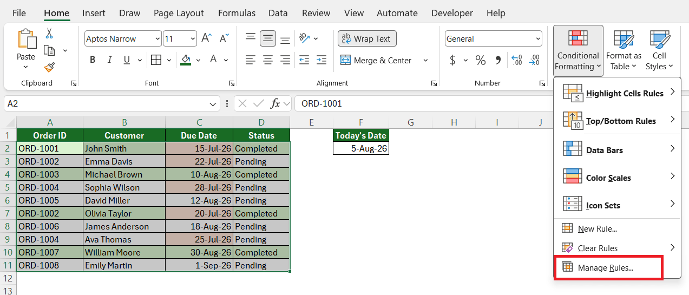Apply Fill Color bucket
This screenshot has height=295, width=689.
point(186,60)
